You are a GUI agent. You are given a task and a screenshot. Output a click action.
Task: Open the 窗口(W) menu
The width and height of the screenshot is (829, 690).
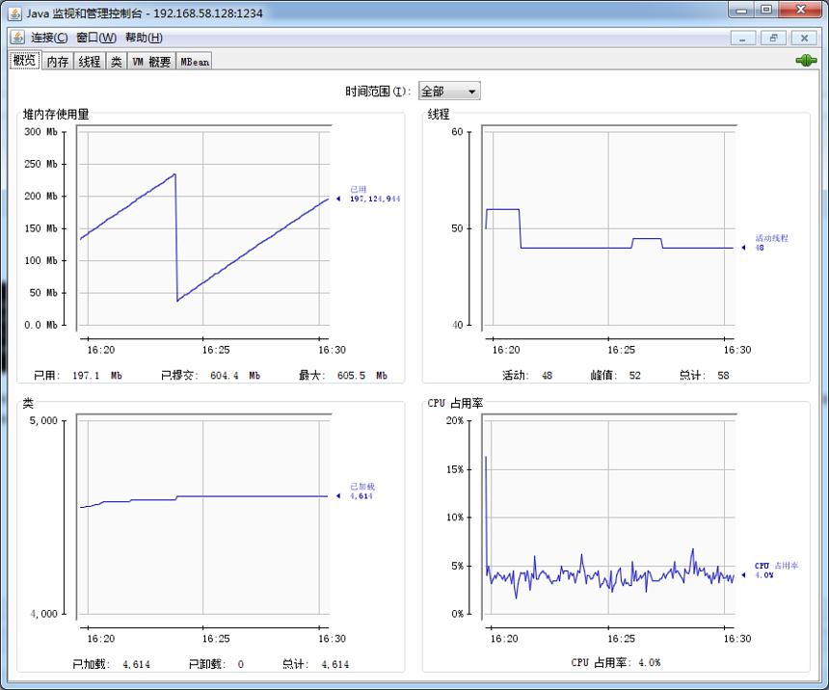[x=96, y=38]
